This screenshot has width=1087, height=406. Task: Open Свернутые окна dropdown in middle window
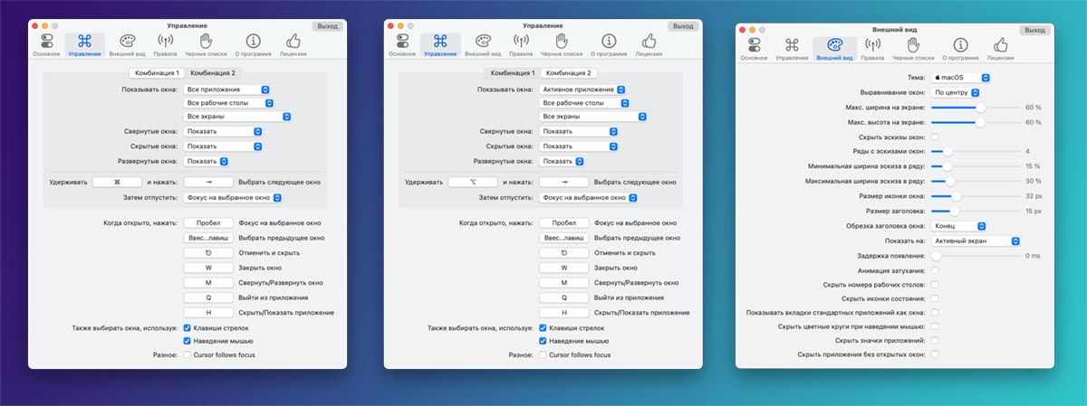579,131
